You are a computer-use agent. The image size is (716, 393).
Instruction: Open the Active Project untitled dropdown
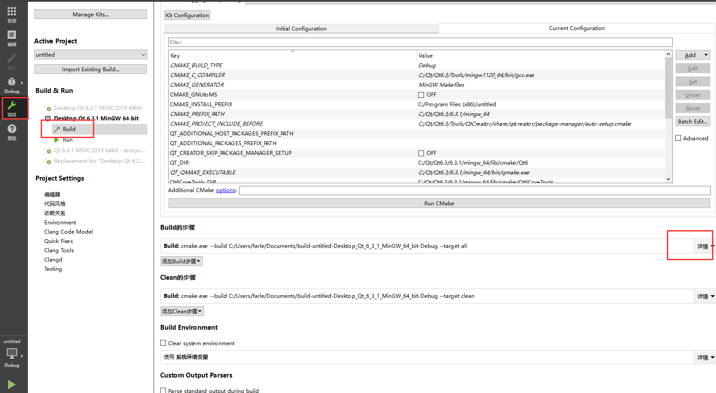(x=90, y=54)
